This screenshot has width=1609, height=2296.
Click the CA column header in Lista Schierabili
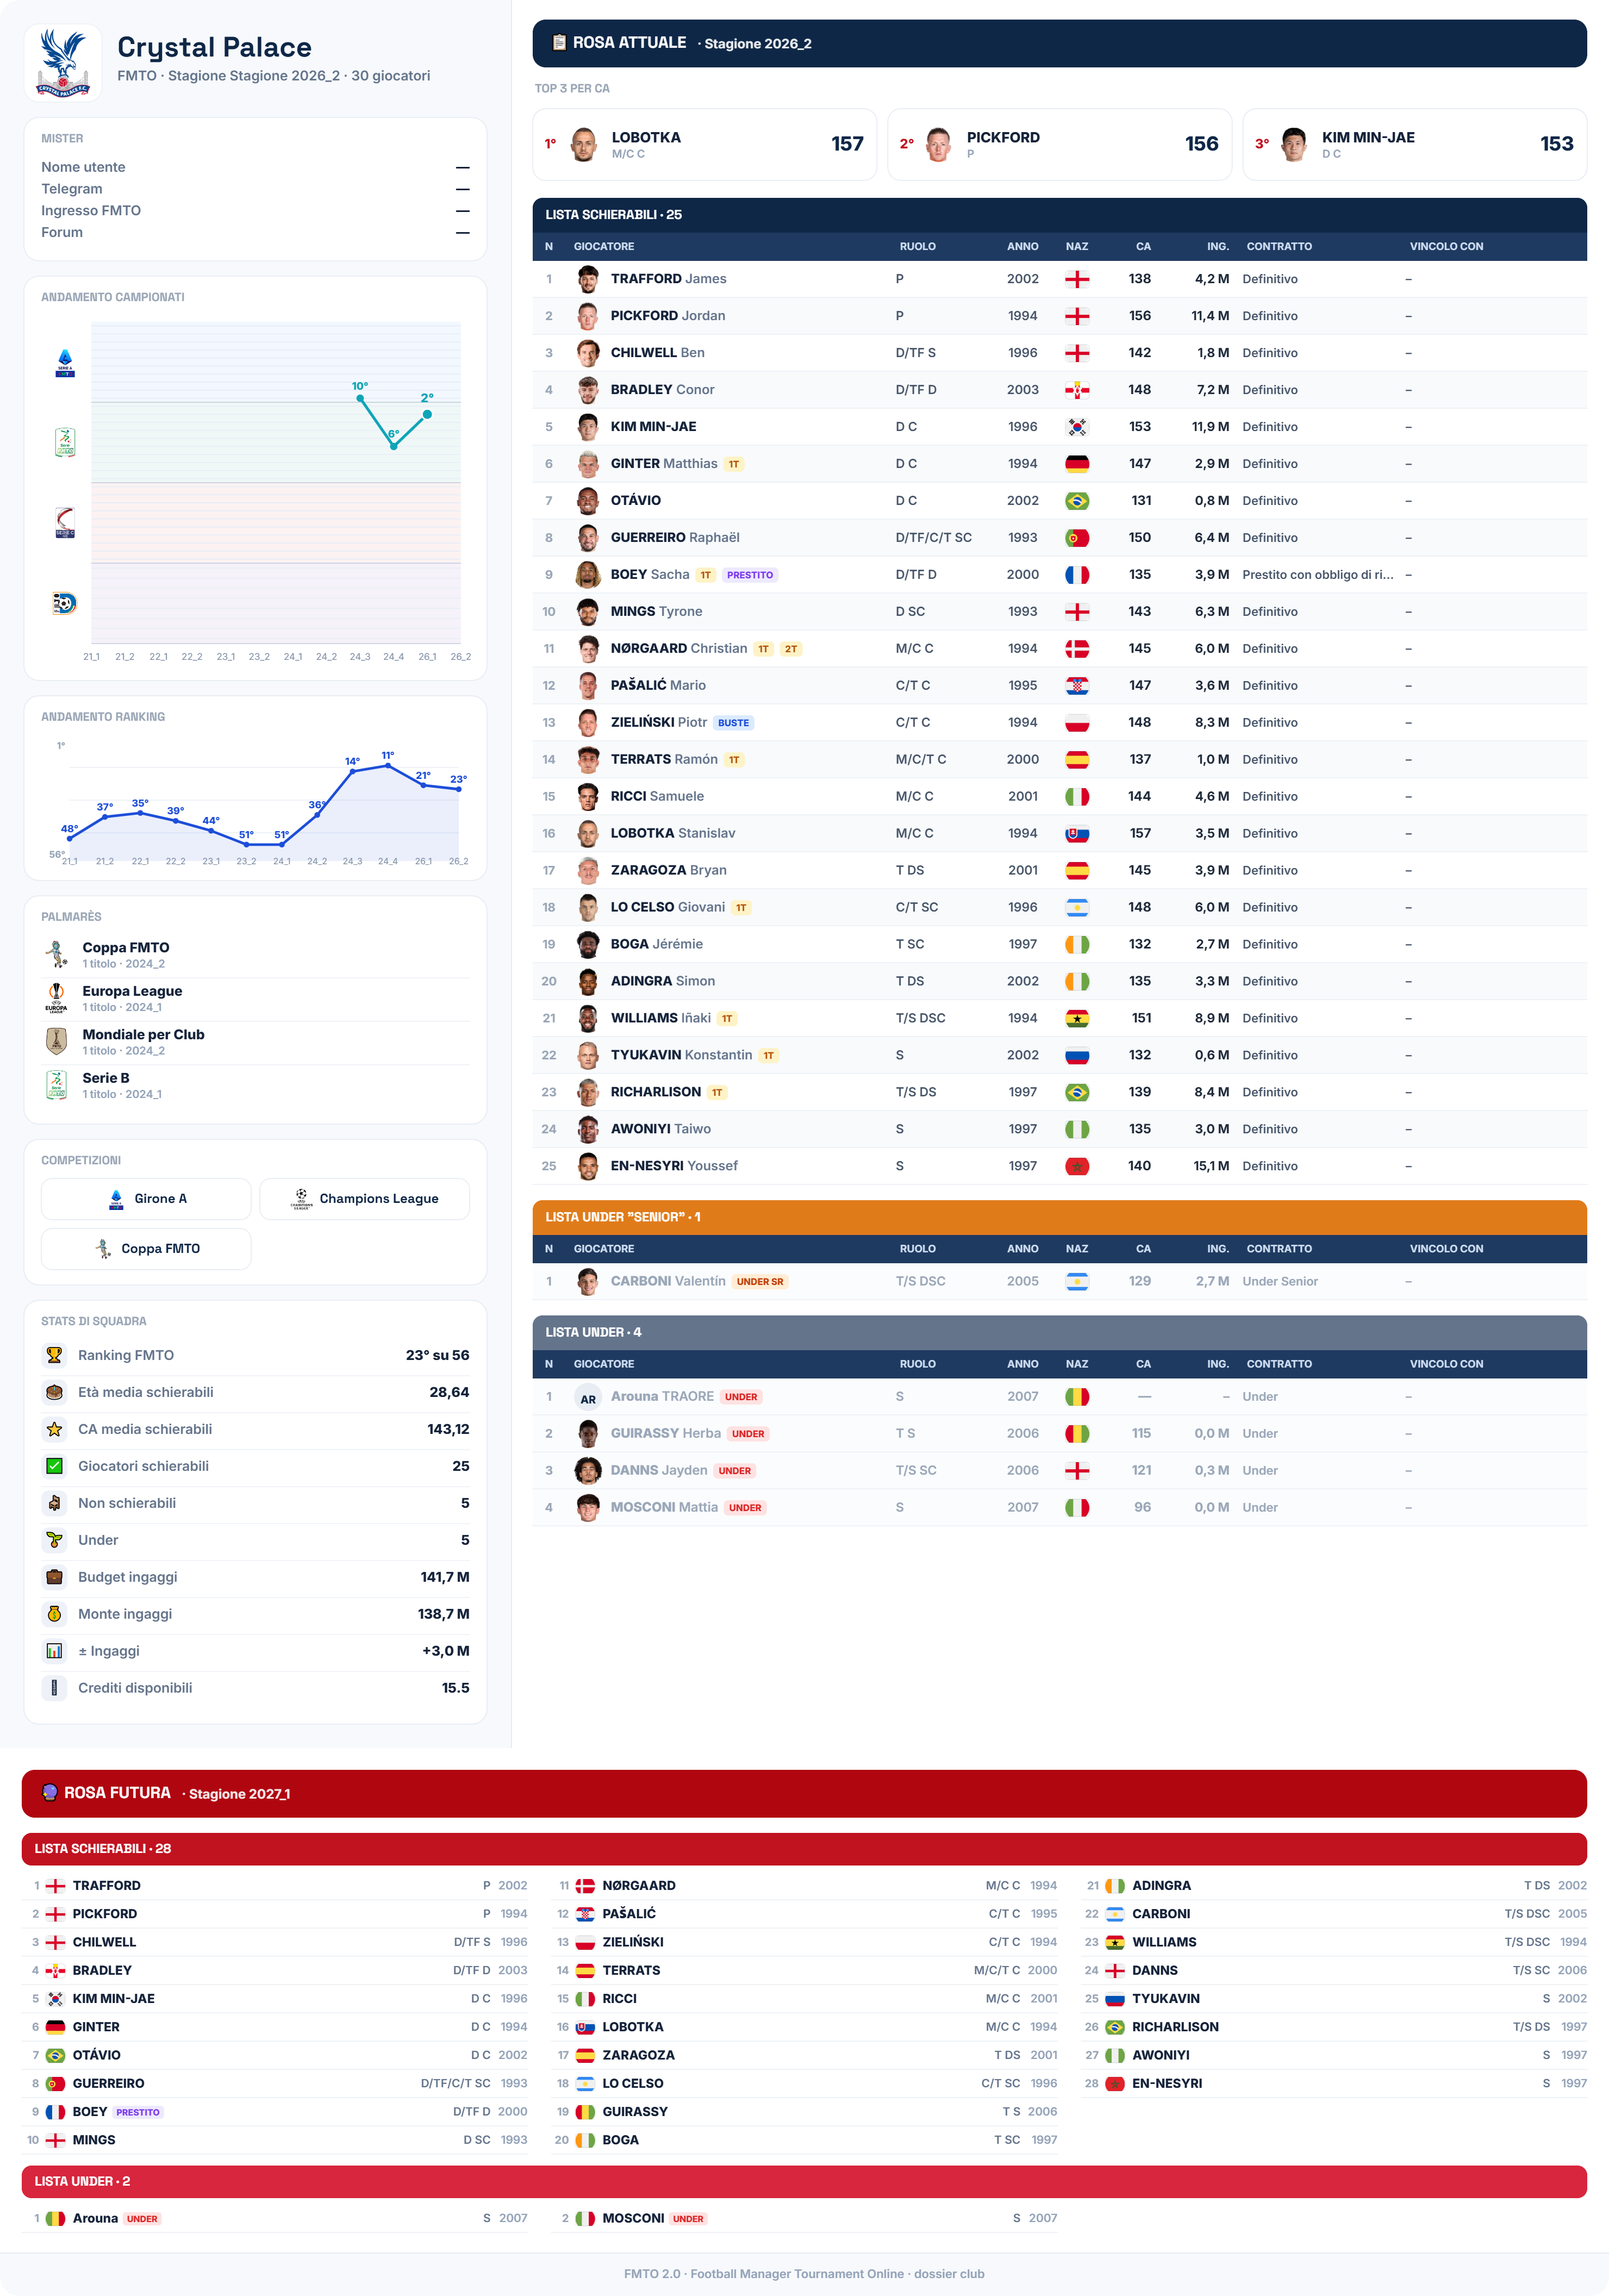pos(1143,246)
